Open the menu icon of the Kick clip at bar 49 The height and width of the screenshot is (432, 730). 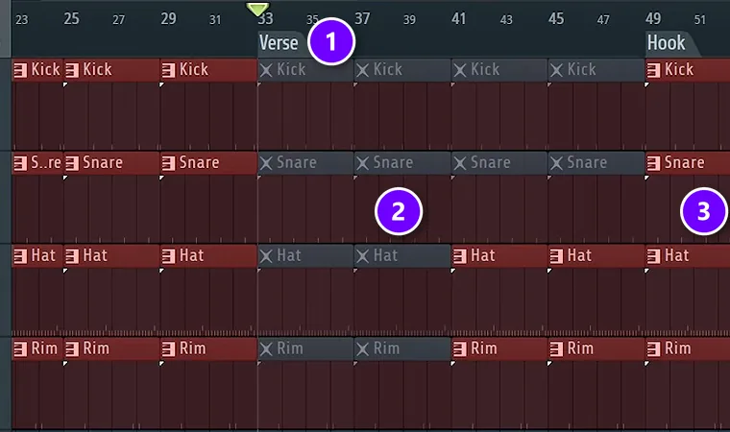pyautogui.click(x=653, y=70)
